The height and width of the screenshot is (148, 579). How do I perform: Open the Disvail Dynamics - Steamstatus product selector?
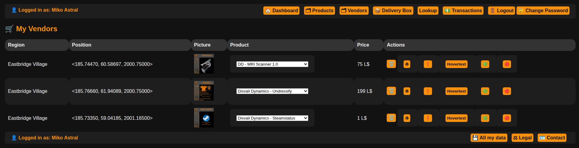272,118
